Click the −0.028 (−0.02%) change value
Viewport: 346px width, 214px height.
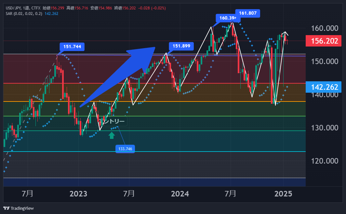coord(152,8)
